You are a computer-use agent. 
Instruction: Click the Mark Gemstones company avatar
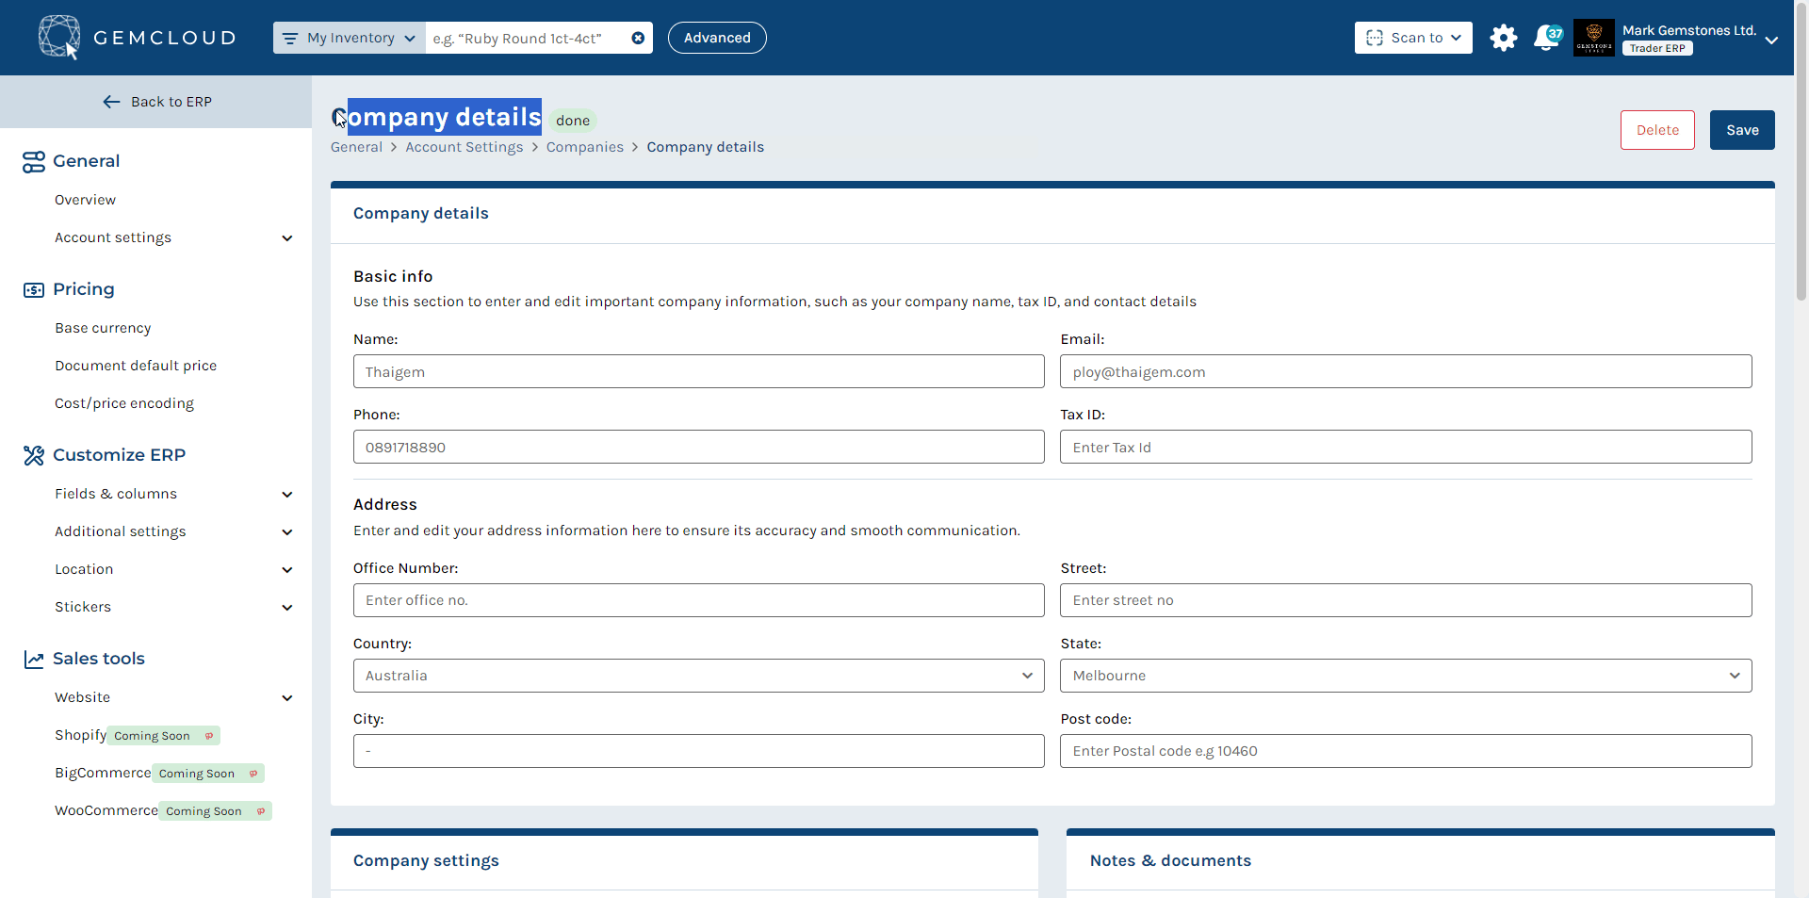coord(1593,38)
